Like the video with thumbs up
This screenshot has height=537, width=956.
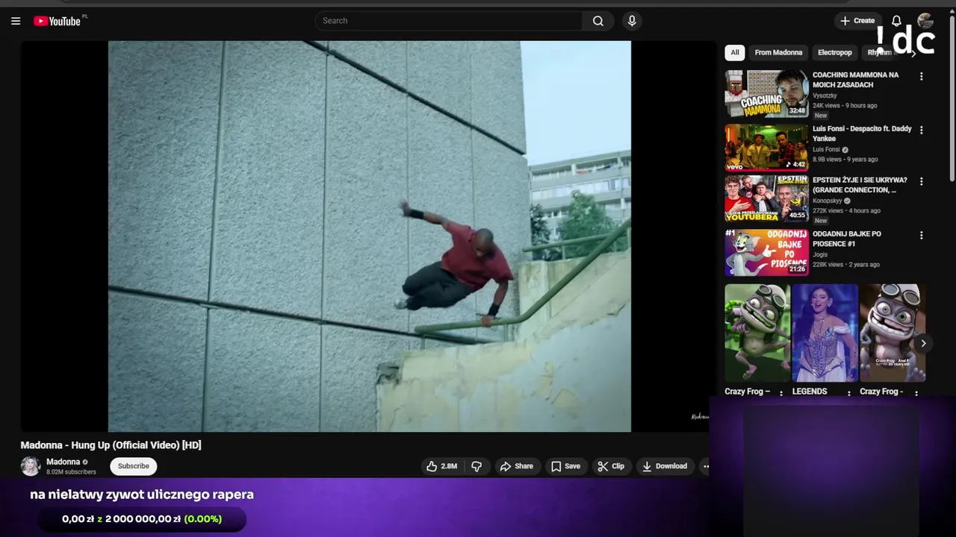(432, 466)
